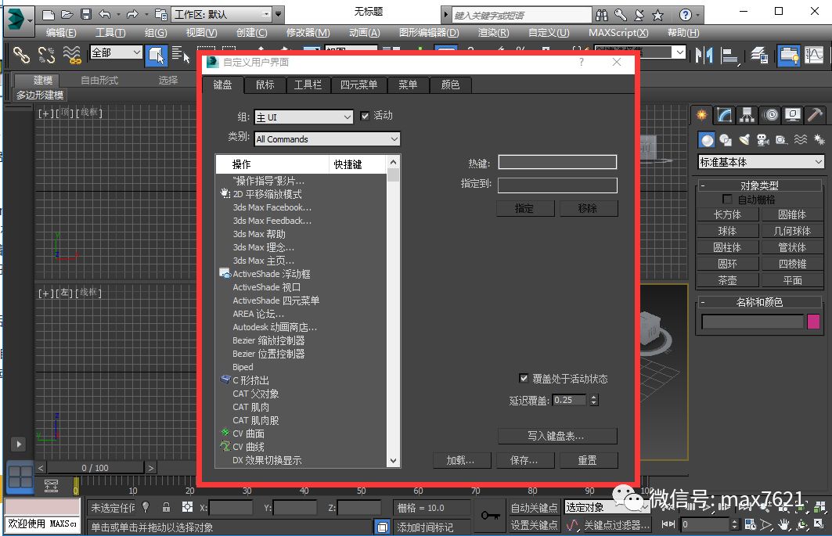Click the Bind to Space Warp icon
Screen dimensions: 832x536
(x=72, y=55)
